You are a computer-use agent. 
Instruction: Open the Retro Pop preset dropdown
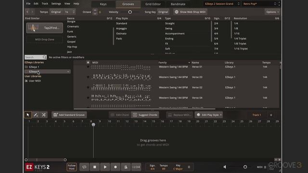[x=259, y=4]
